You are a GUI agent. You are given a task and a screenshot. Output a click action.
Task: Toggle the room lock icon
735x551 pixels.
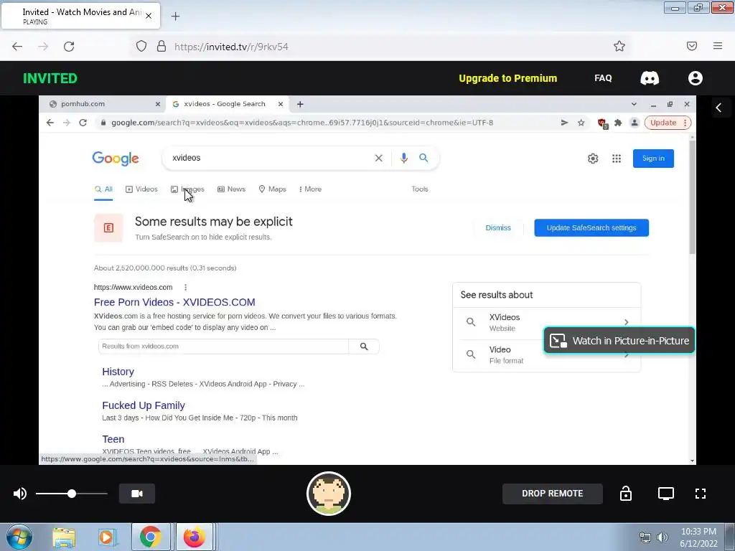tap(626, 494)
